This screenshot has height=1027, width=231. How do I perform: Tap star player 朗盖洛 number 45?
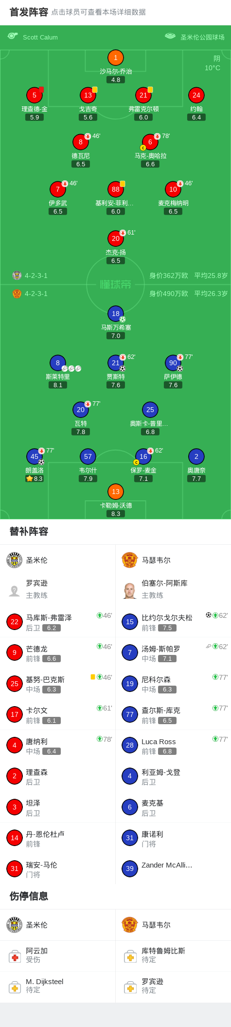pos(35,456)
